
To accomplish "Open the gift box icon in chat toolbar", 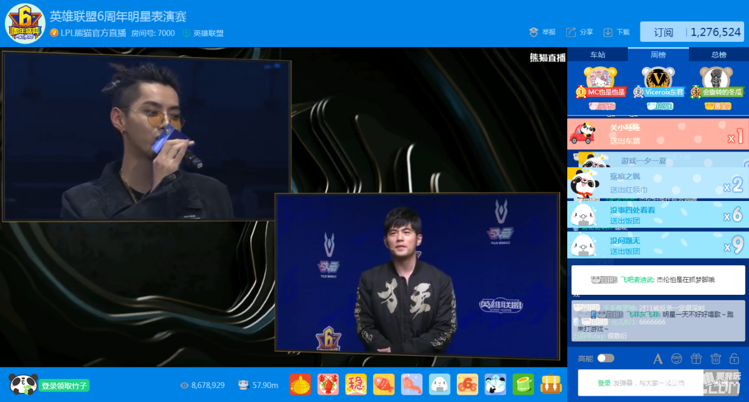I will click(696, 358).
